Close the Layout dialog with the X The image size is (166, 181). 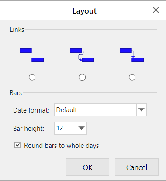pos(156,10)
